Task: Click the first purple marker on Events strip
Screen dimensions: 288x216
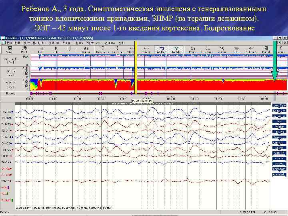Action: coord(32,94)
